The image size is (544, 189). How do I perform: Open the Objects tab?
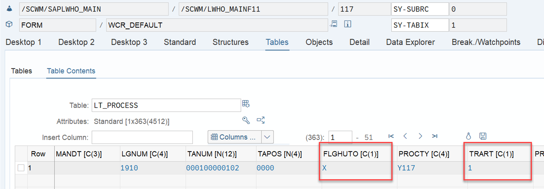319,42
